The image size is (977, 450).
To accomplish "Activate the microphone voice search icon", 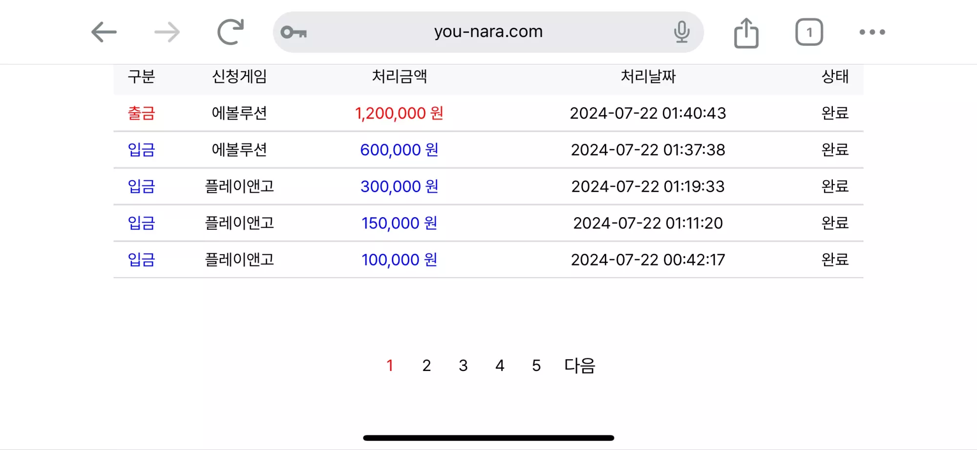I will 681,32.
